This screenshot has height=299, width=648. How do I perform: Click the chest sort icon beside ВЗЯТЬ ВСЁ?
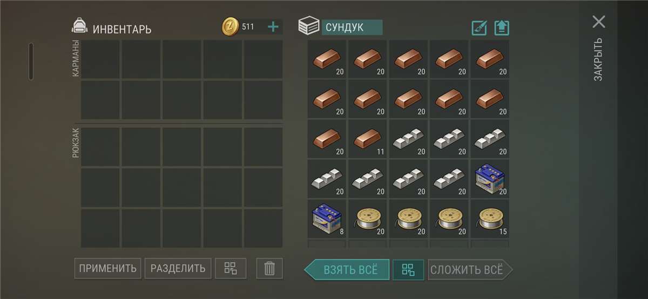[408, 270]
